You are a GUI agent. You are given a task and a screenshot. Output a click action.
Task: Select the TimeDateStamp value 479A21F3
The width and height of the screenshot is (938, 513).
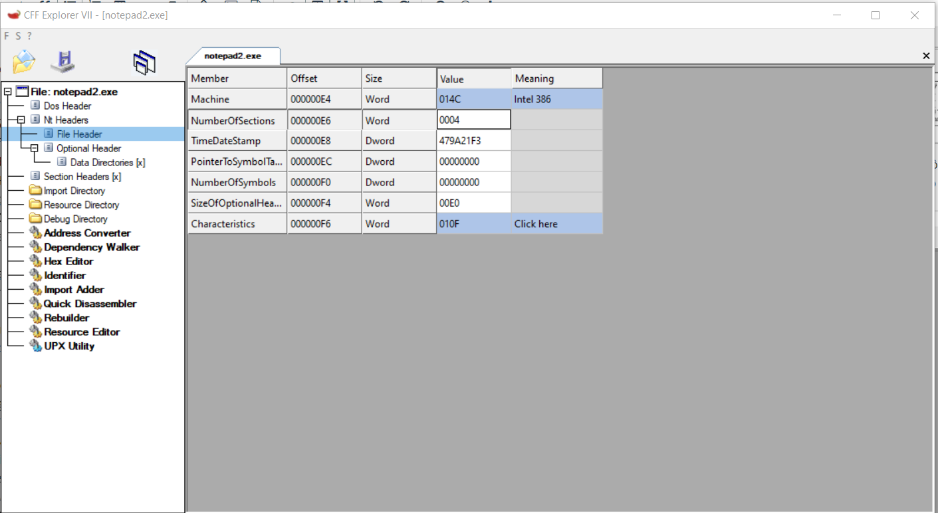coord(474,141)
